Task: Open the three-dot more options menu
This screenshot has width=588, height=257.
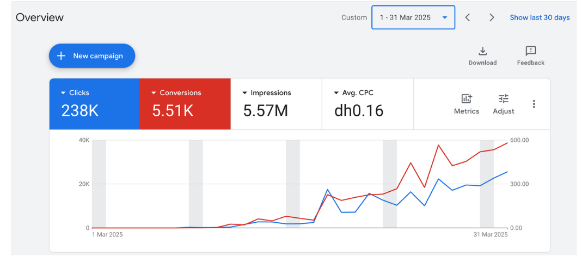Action: (534, 104)
